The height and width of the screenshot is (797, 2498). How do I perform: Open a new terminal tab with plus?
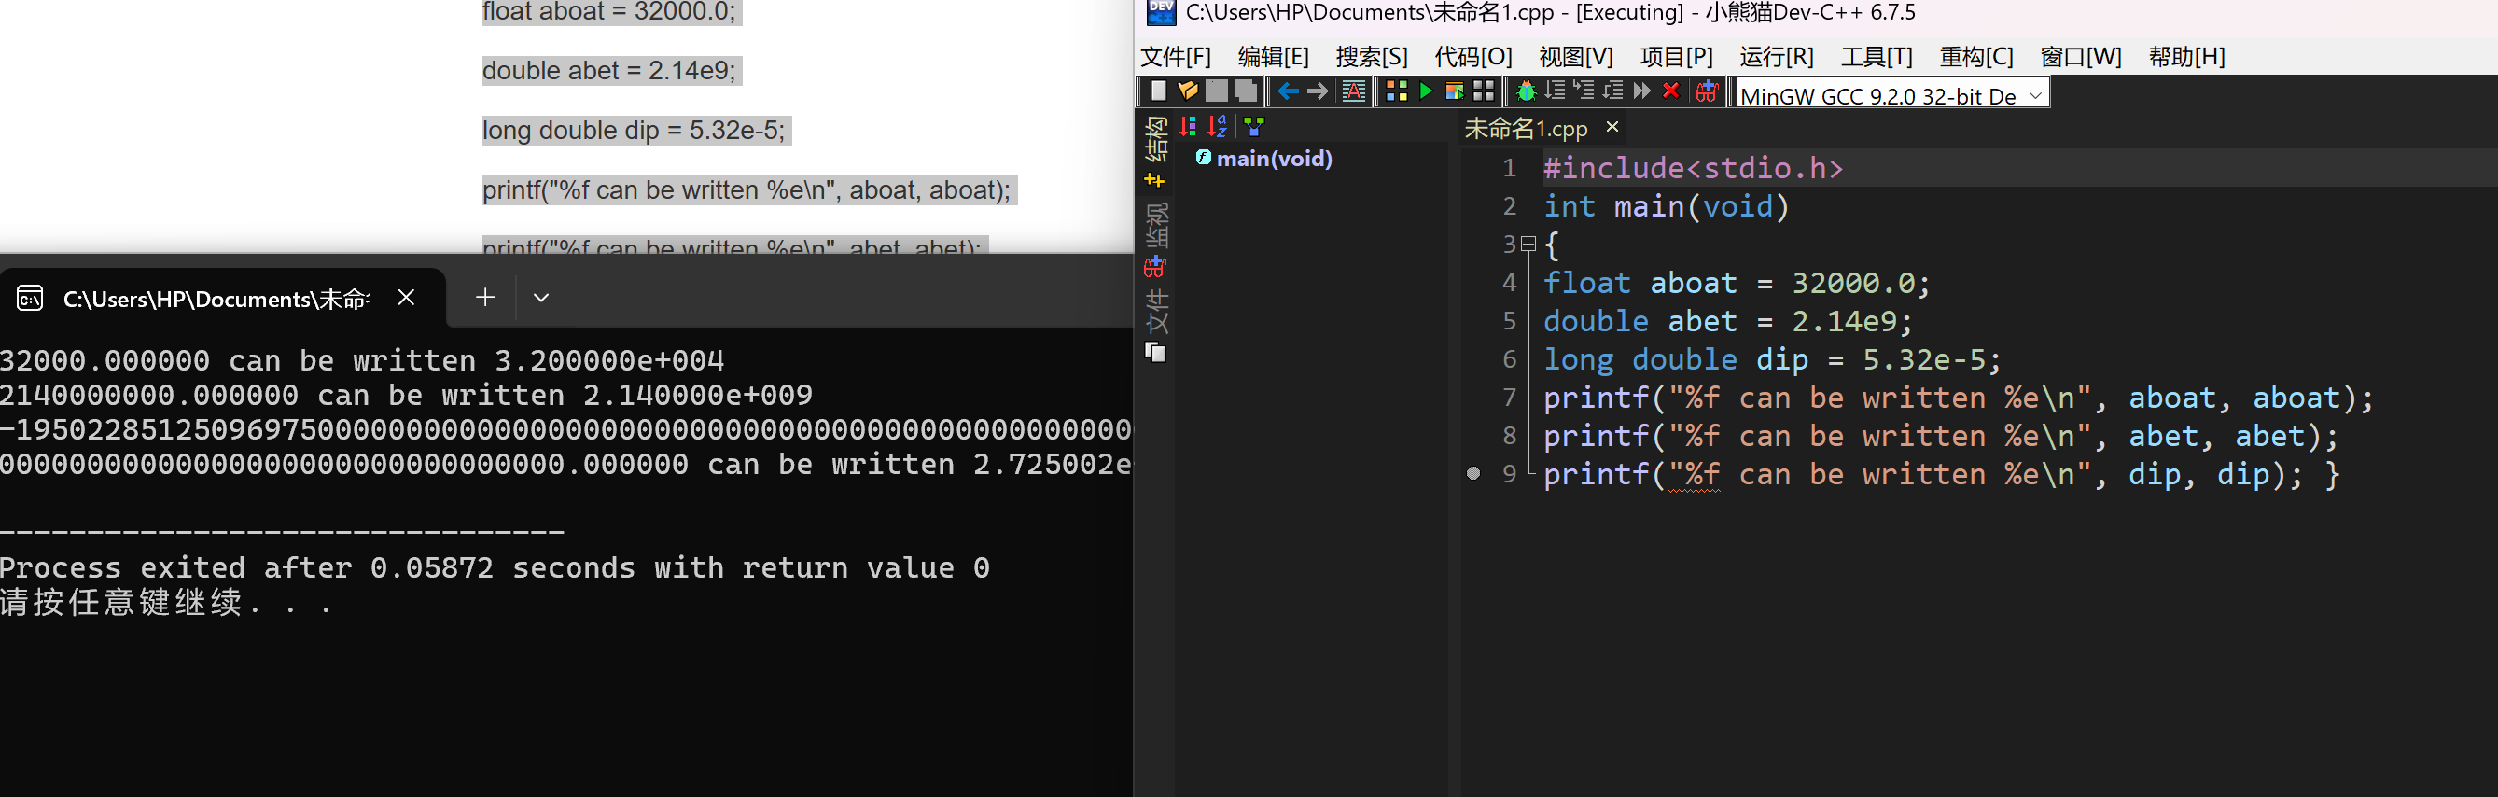point(485,297)
